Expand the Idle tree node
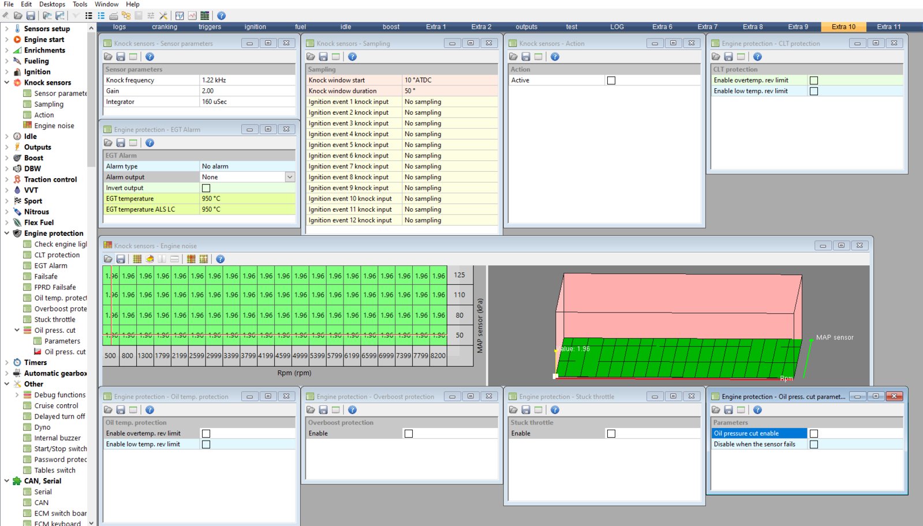 [x=6, y=136]
